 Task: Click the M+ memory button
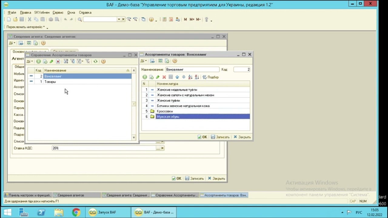(x=192, y=19)
